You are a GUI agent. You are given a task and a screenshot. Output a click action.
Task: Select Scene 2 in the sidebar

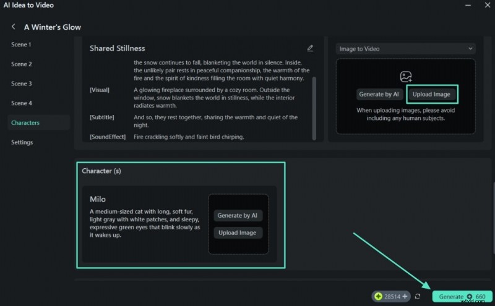pyautogui.click(x=21, y=64)
